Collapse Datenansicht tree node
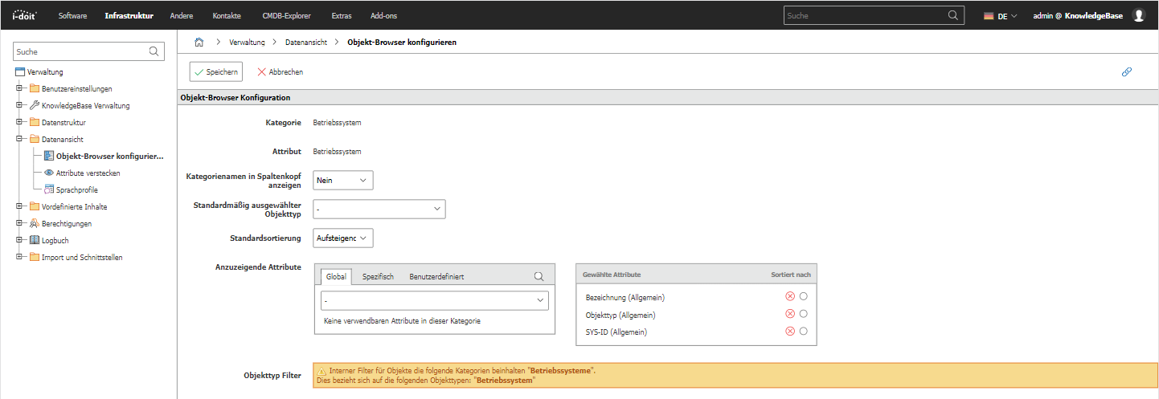The height and width of the screenshot is (399, 1159). (x=18, y=139)
